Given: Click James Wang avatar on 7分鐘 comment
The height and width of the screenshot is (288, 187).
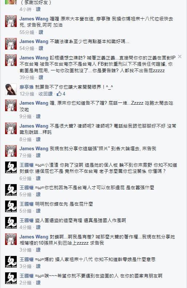Looking at the screenshot, I should point(11,151).
